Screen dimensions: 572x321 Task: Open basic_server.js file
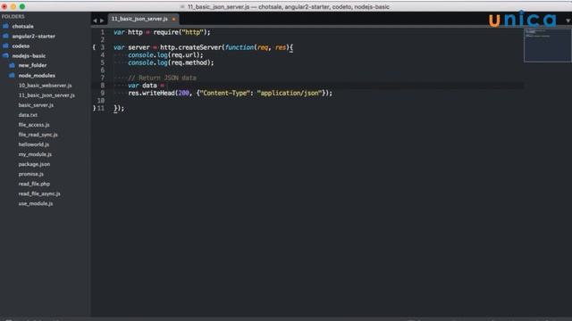coord(36,105)
